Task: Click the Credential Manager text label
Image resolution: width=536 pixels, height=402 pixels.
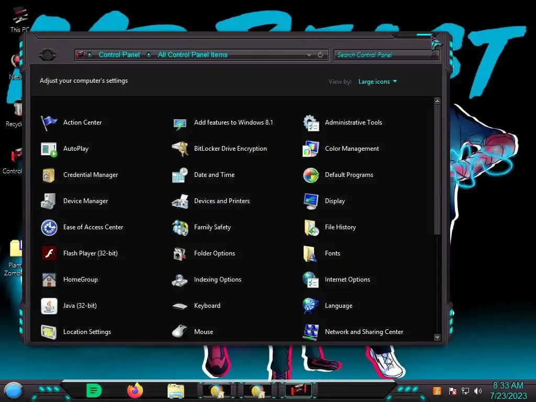Action: tap(91, 175)
